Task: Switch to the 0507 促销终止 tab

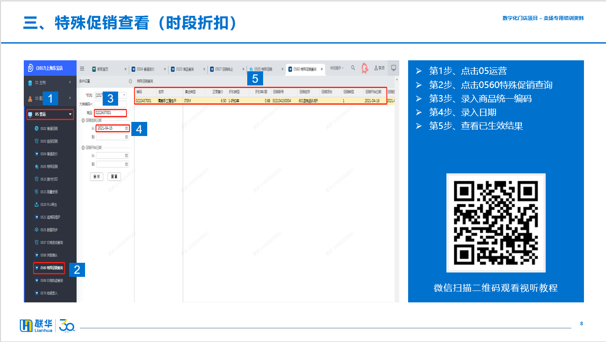Action: (222, 69)
